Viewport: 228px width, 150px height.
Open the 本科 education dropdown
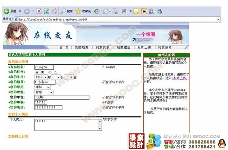[48, 87]
